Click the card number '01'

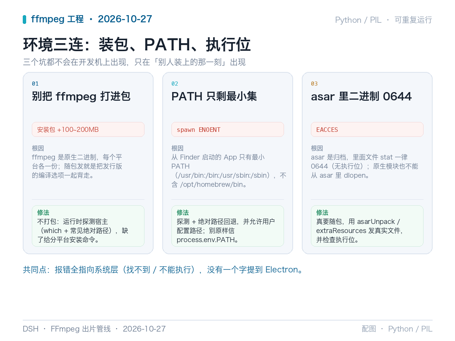click(35, 84)
